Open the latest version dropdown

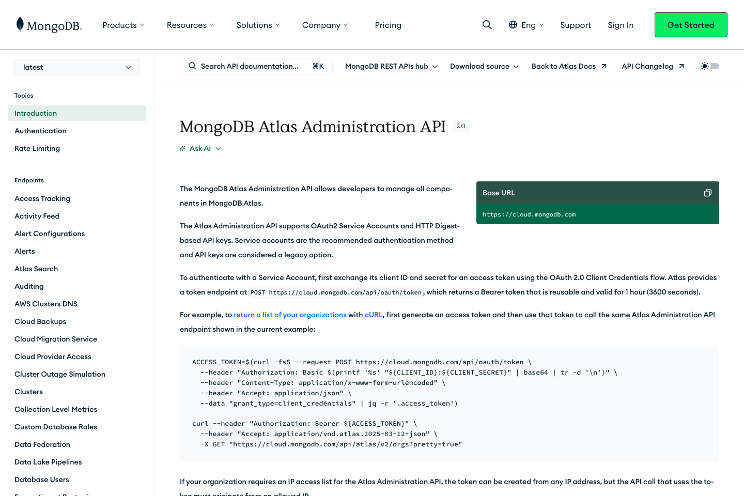click(x=77, y=67)
